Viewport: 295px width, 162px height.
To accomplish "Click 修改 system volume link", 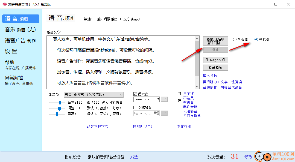I will [248, 157].
